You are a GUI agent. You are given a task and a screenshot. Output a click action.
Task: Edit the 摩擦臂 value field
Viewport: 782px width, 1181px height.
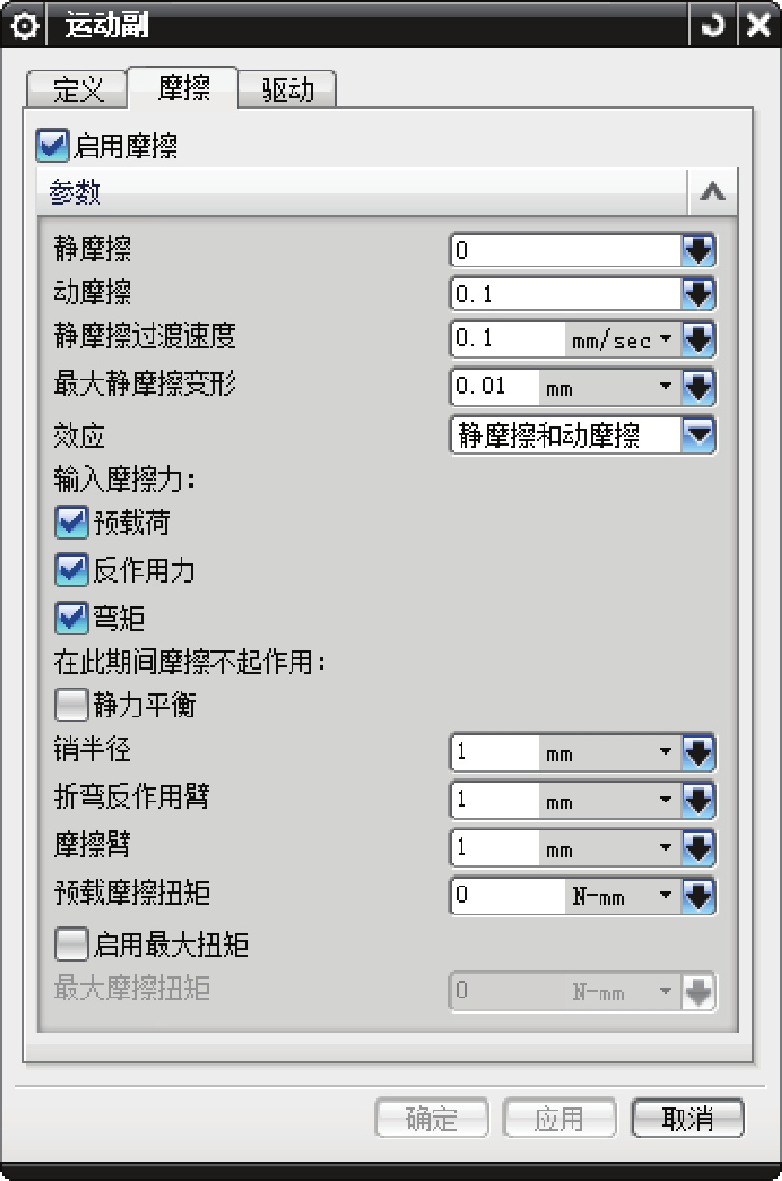494,847
